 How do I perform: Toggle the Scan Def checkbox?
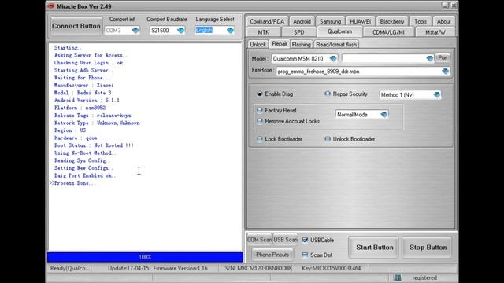pos(305,255)
